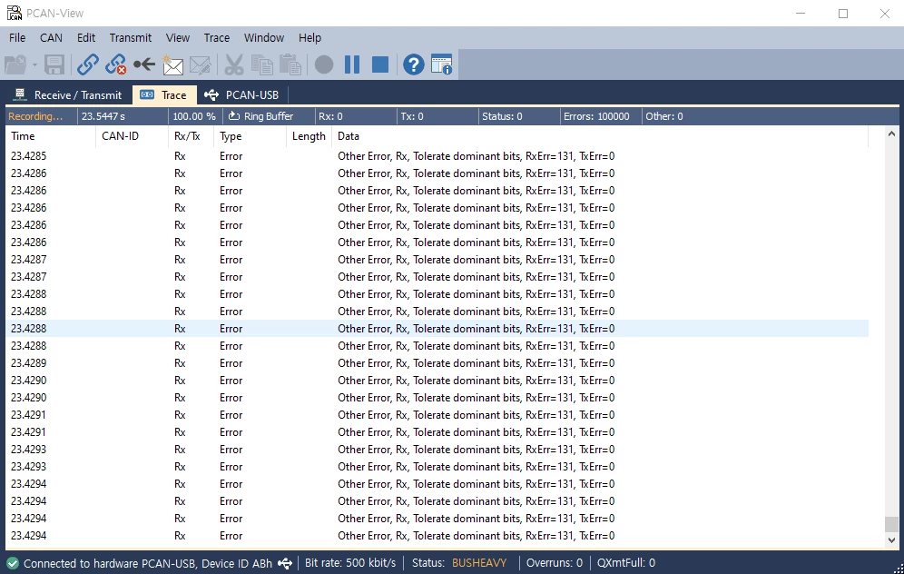Click the Edit message envelope-pencil icon
The height and width of the screenshot is (574, 904).
pos(200,64)
